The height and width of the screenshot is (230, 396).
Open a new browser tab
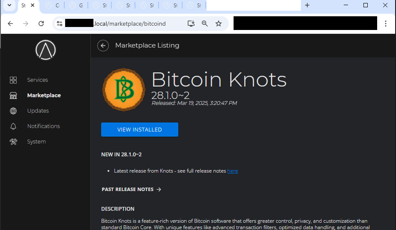coord(307,5)
